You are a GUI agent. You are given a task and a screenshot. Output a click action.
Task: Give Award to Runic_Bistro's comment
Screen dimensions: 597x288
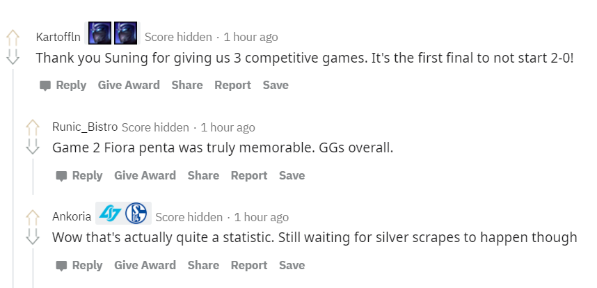[x=145, y=175]
